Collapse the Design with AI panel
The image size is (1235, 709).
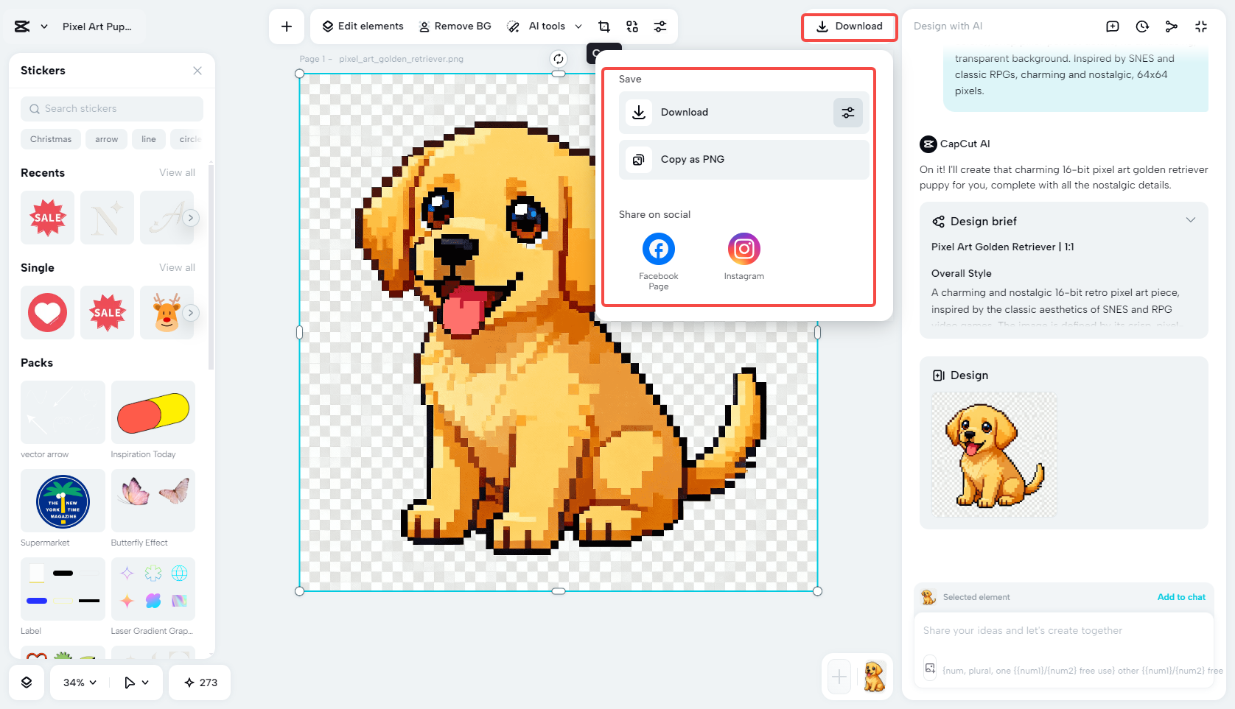1201,26
